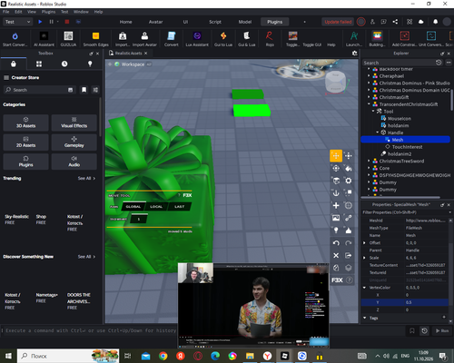Image resolution: width=454 pixels, height=363 pixels.
Task: Open the Visual Effects category
Action: [74, 123]
